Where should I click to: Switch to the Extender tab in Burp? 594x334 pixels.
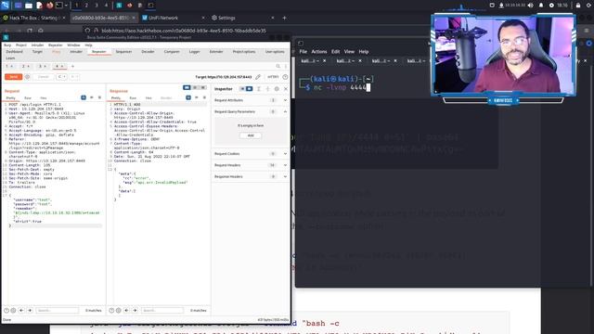click(216, 52)
